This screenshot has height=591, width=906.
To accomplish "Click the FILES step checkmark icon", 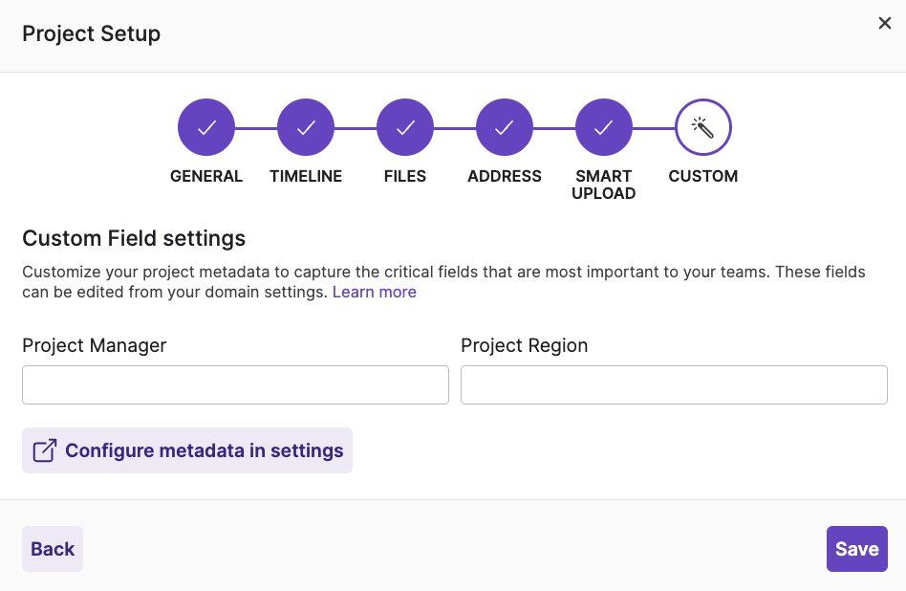I will (405, 126).
